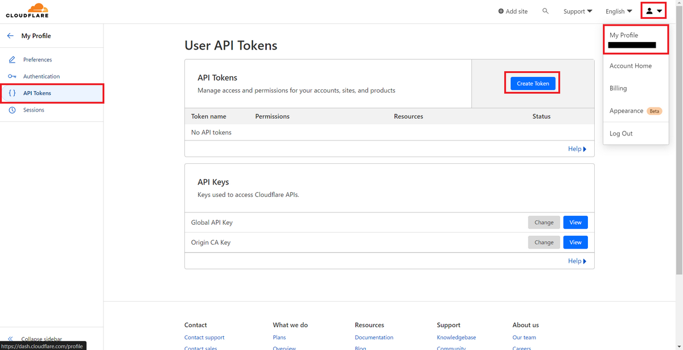Image resolution: width=683 pixels, height=350 pixels.
Task: Click the Beta badge next to Appearance
Action: click(655, 111)
